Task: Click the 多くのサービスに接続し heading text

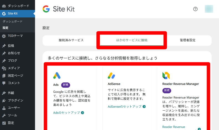Action: [x=103, y=58]
